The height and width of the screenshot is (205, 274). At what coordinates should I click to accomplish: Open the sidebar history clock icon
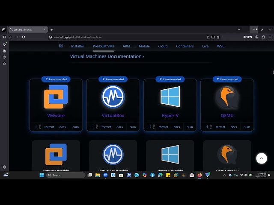(4, 57)
